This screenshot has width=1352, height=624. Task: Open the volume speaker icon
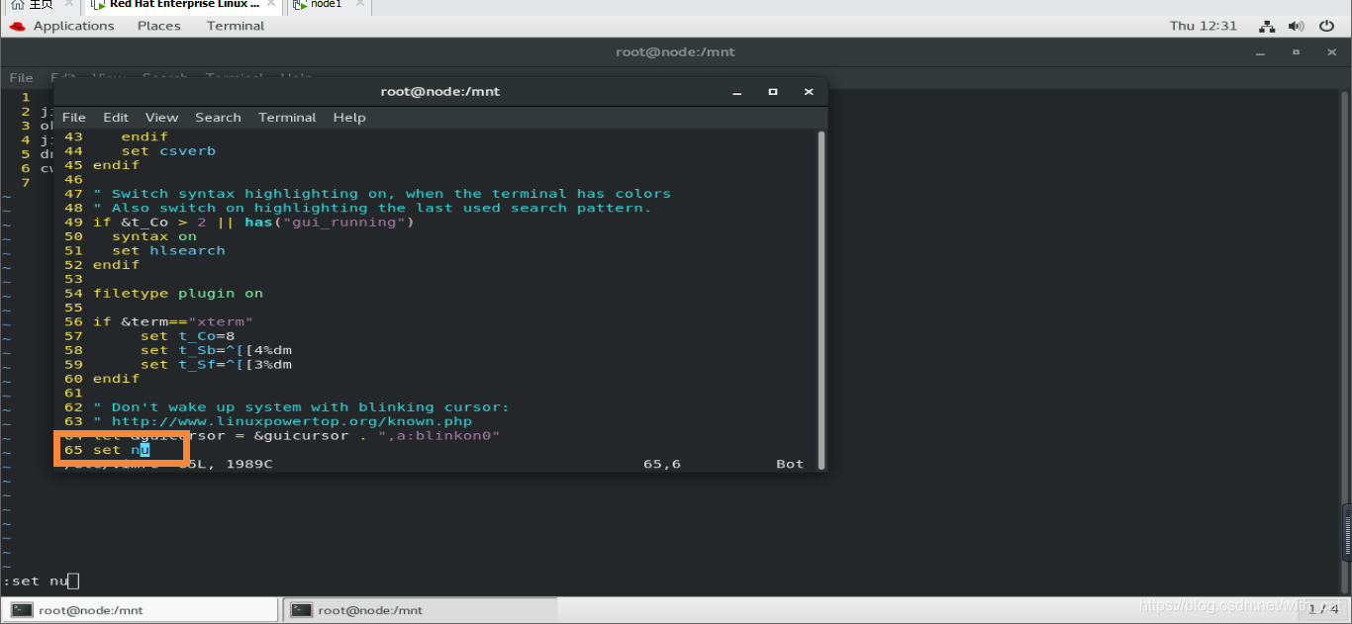tap(1297, 26)
